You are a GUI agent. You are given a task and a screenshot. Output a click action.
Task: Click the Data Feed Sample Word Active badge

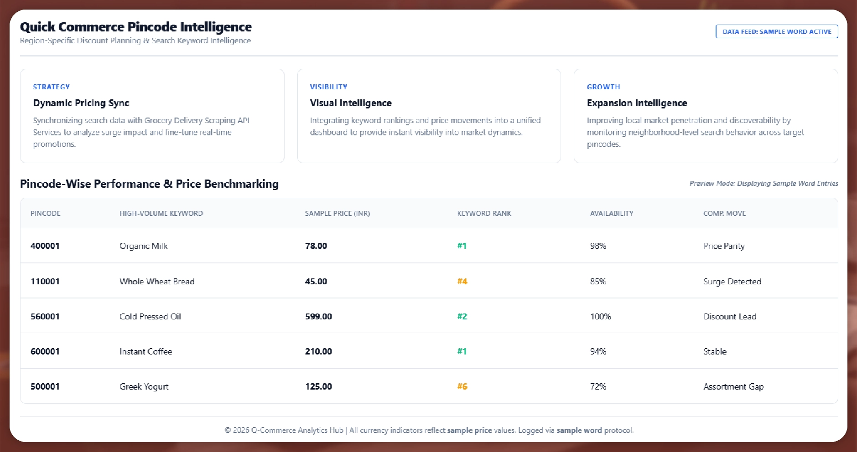point(776,31)
